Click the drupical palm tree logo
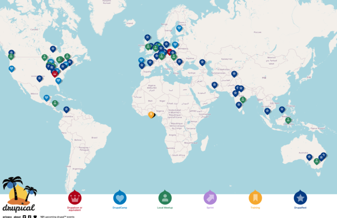The width and height of the screenshot is (337, 218). pyautogui.click(x=19, y=194)
